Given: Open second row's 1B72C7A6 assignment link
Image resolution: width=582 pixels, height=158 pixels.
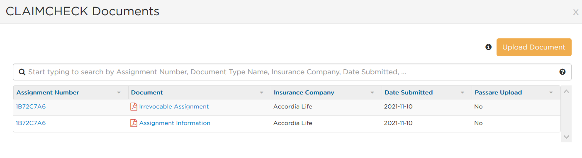Looking at the screenshot, I should coord(31,123).
